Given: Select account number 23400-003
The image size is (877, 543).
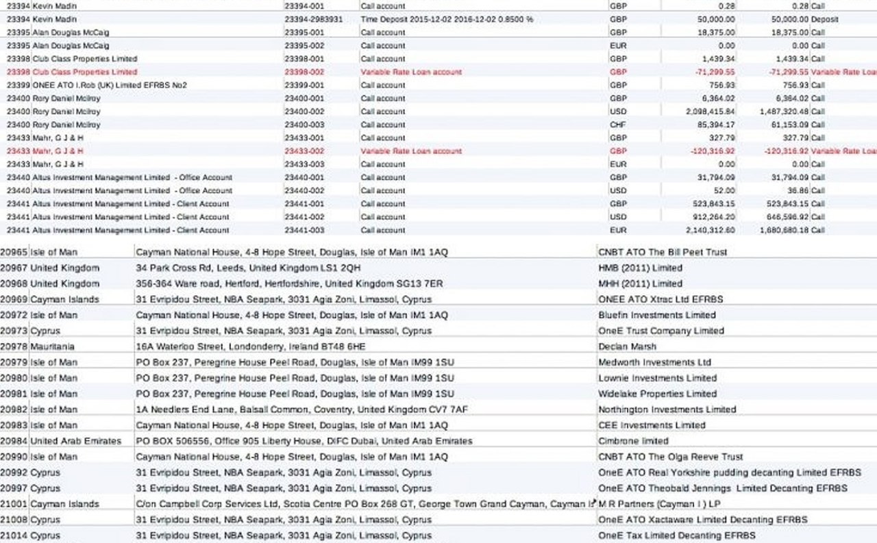Looking at the screenshot, I should pyautogui.click(x=304, y=125).
